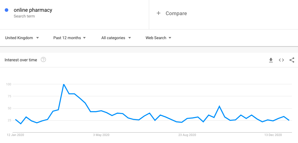
Task: Click the Interest over time heading
Action: point(21,60)
